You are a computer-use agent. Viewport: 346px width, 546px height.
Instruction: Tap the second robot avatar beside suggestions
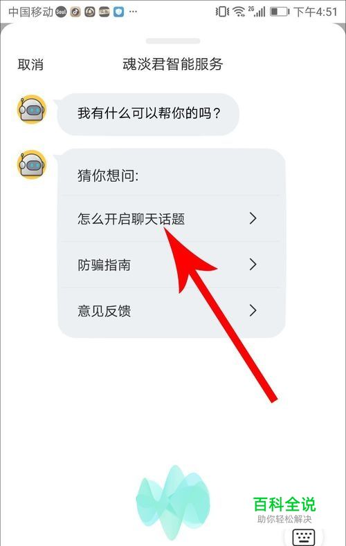[x=32, y=164]
